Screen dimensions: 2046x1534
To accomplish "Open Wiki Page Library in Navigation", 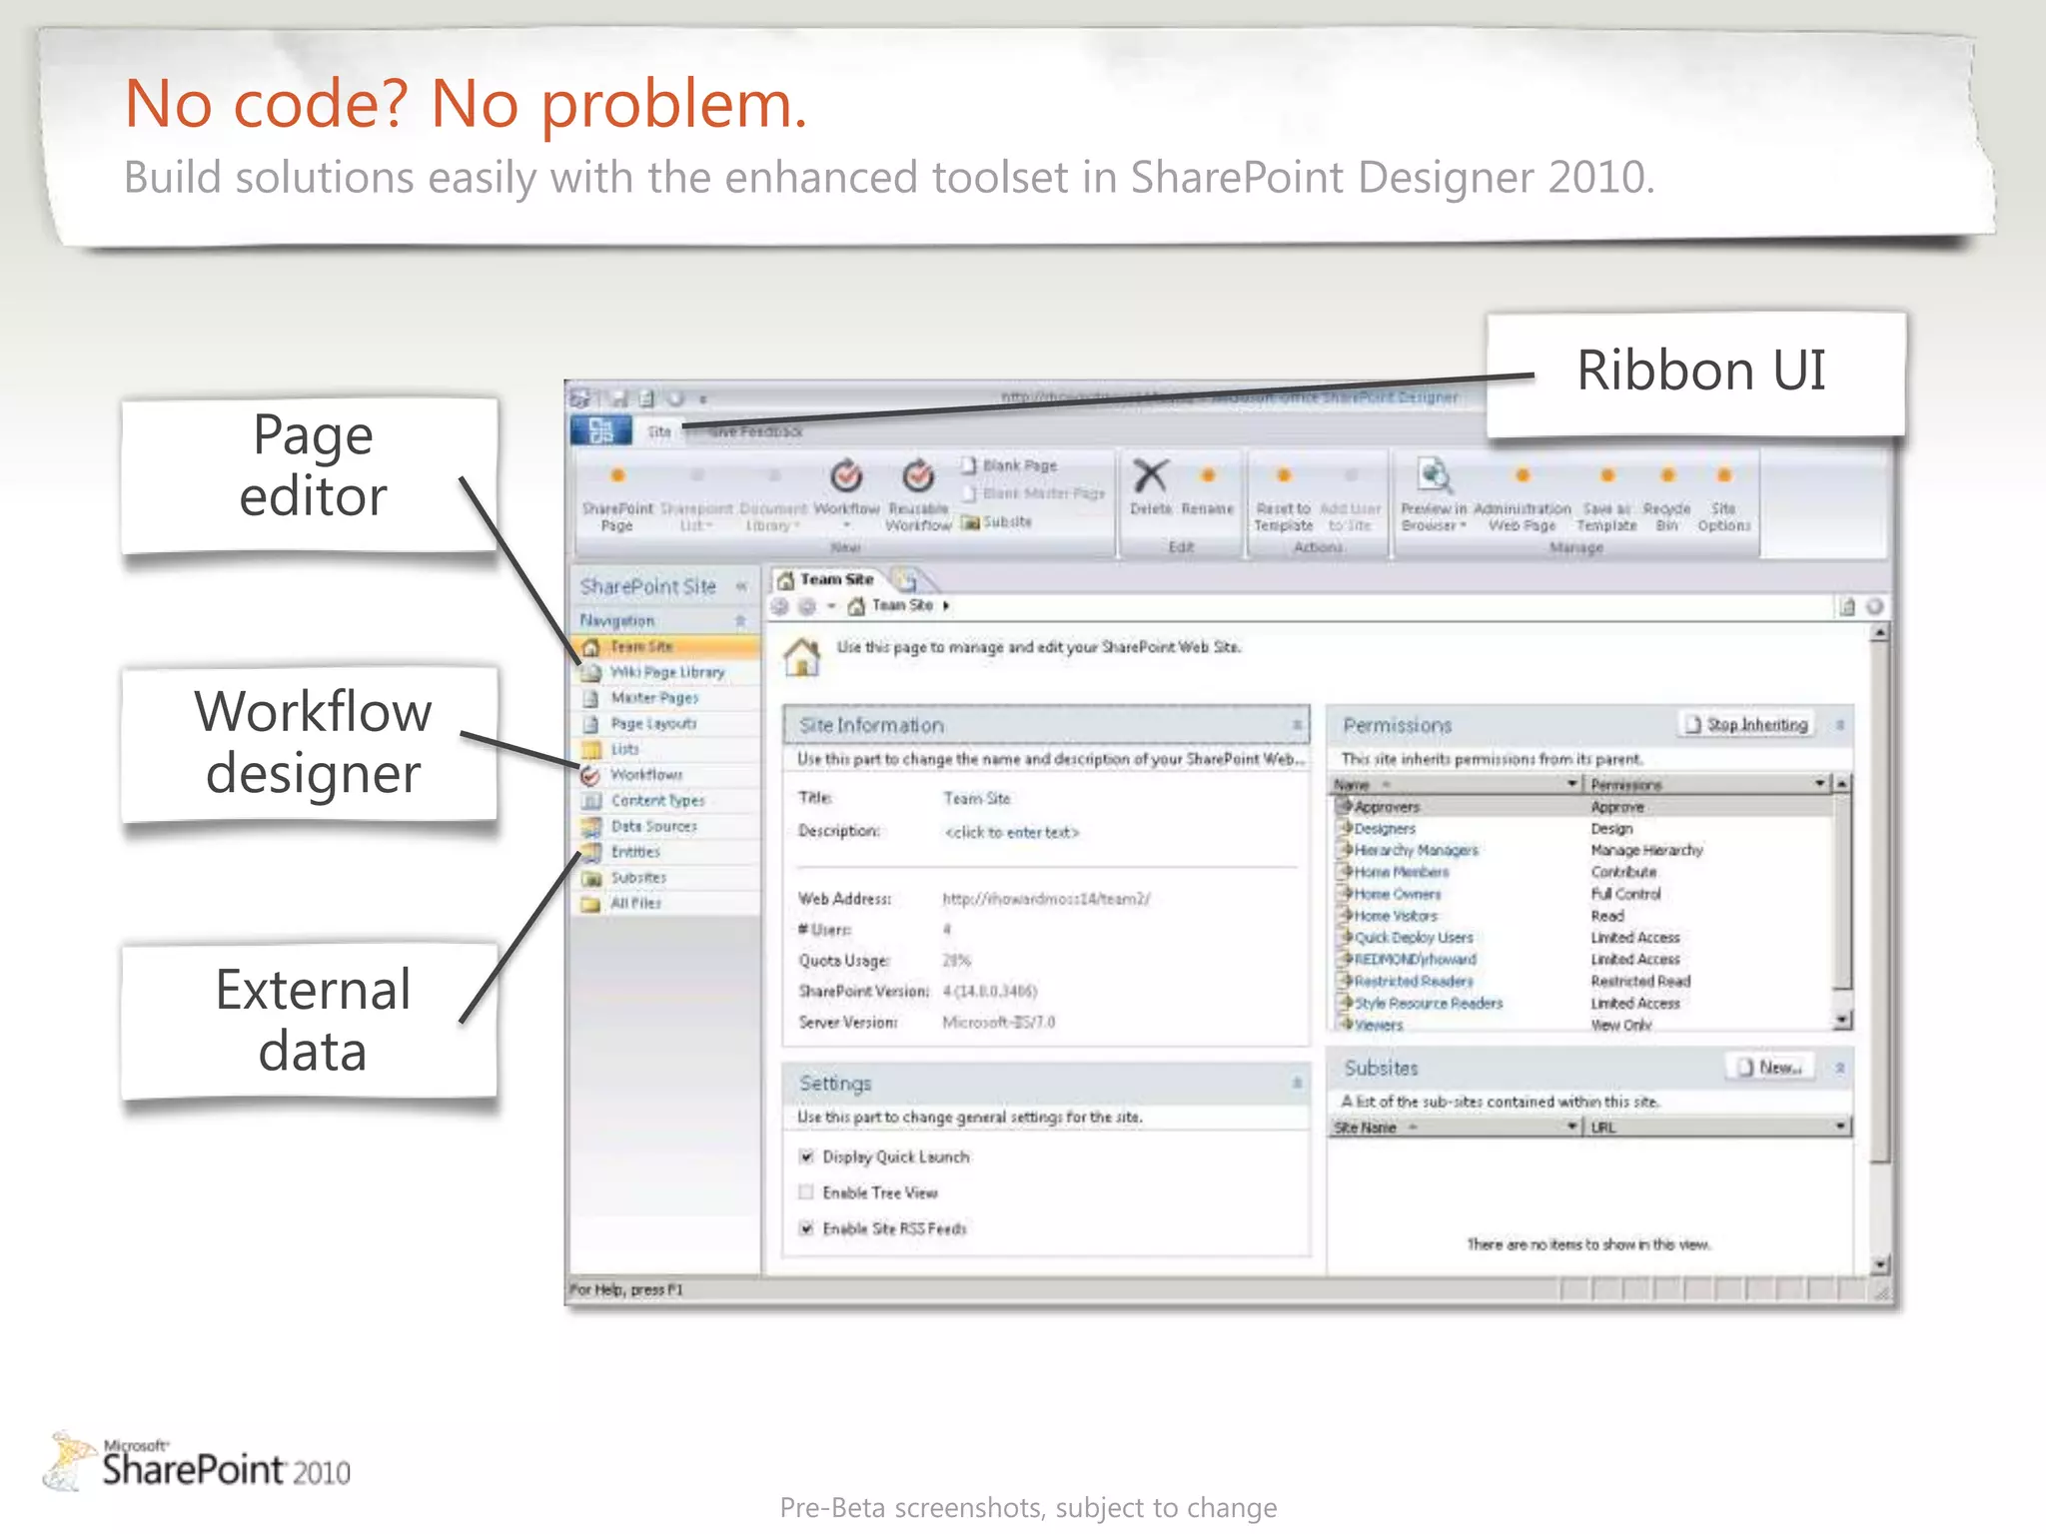I will point(667,672).
